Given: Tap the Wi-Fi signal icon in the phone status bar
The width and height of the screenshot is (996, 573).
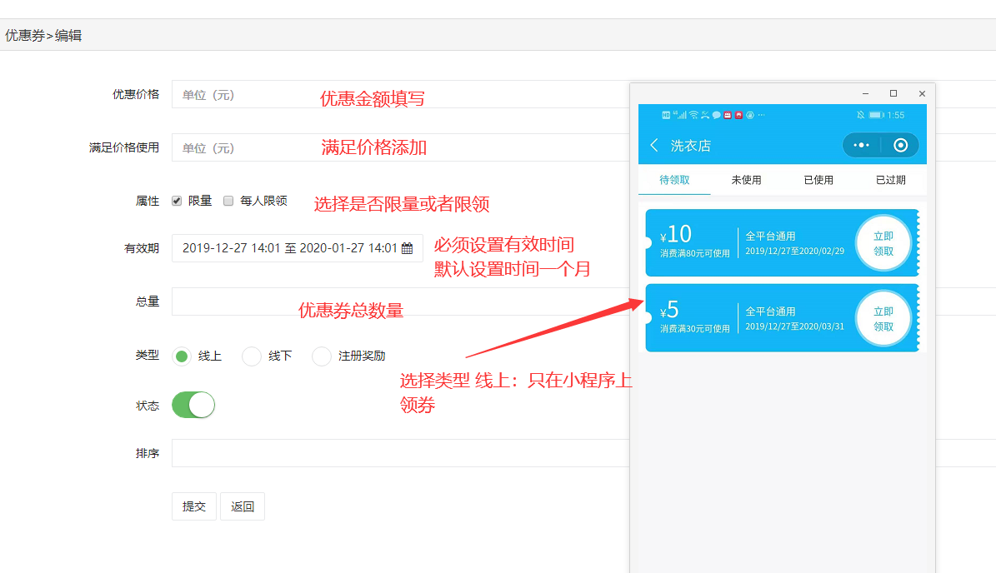Looking at the screenshot, I should tap(693, 115).
